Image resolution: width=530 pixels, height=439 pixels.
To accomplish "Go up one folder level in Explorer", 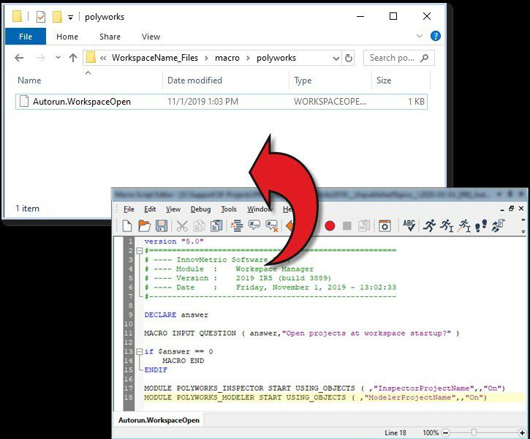I will pyautogui.click(x=73, y=58).
